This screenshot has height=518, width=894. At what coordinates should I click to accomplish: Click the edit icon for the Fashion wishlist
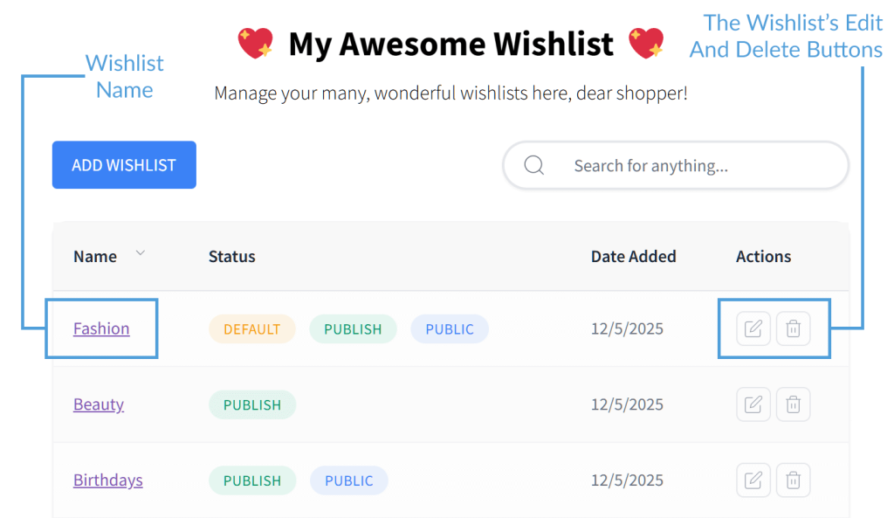[753, 328]
